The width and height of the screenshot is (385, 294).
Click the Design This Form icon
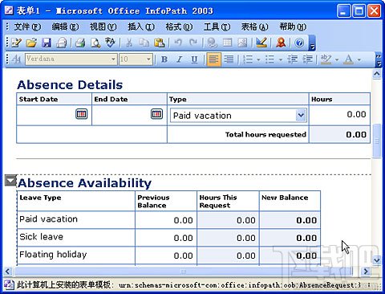pyautogui.click(x=261, y=43)
